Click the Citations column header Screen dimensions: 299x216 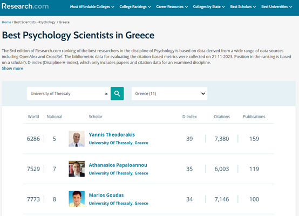(222, 117)
